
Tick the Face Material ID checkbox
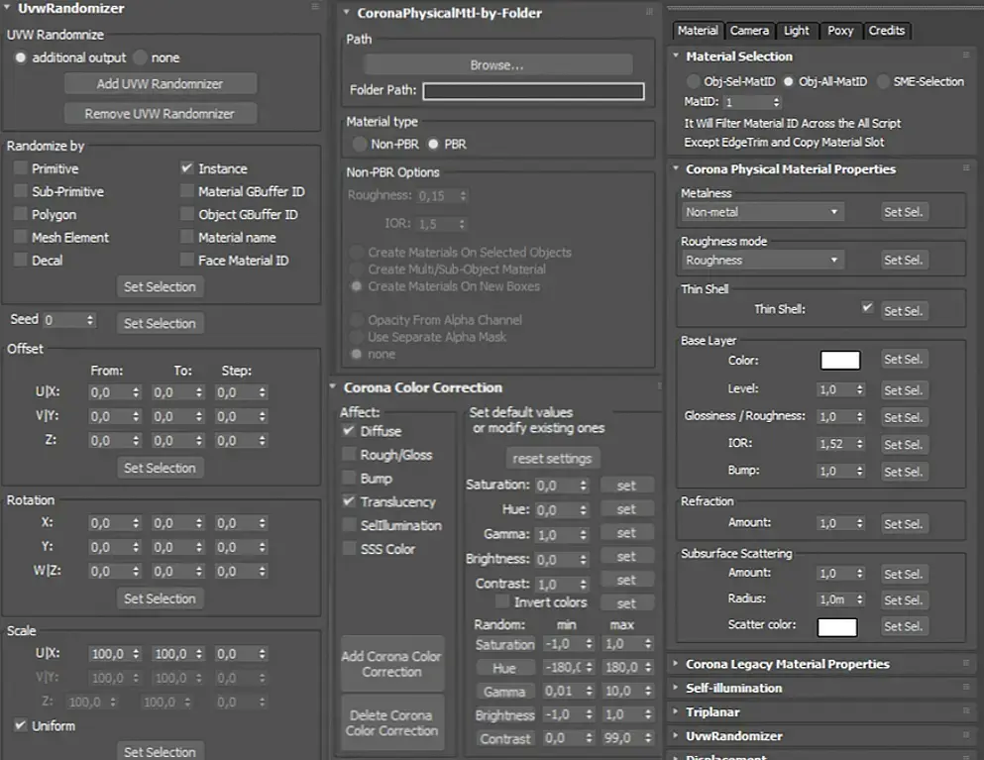187,260
